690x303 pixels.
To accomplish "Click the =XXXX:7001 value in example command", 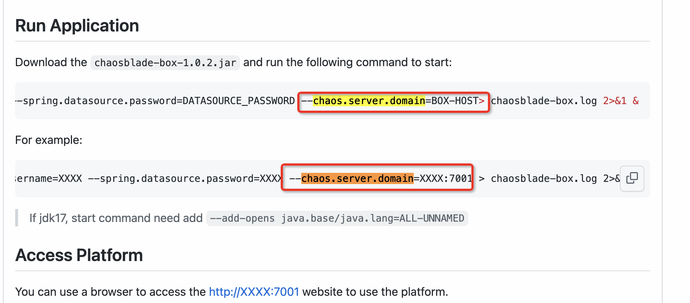I will pos(443,178).
